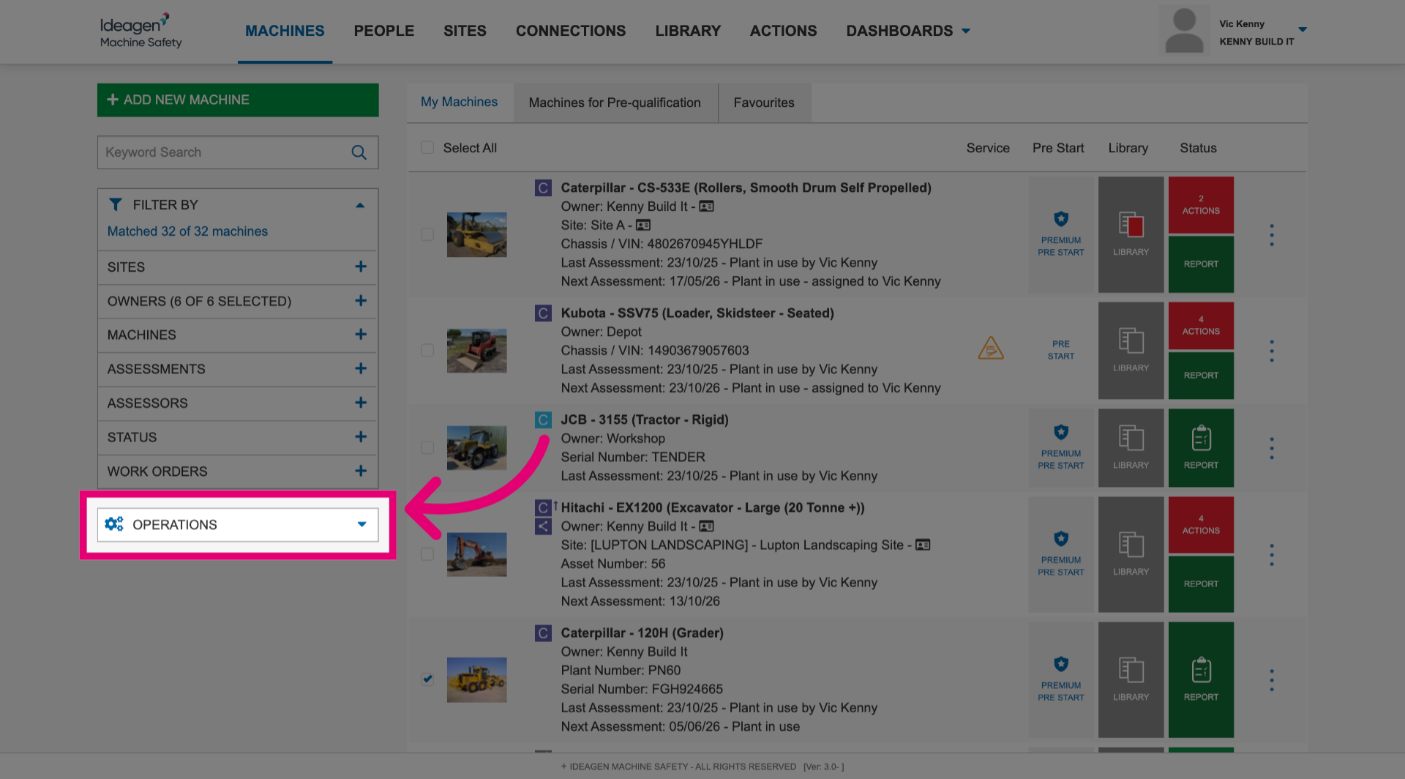The height and width of the screenshot is (779, 1405).
Task: Open Kubota SSV75 machine title
Action: tap(697, 313)
